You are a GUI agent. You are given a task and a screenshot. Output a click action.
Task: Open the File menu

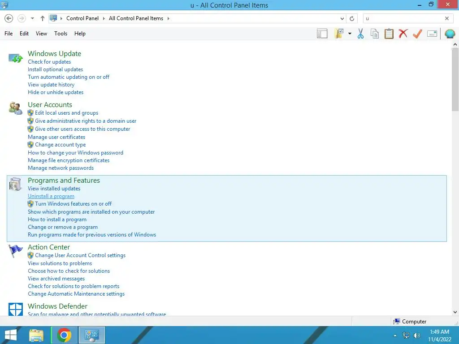pos(9,34)
